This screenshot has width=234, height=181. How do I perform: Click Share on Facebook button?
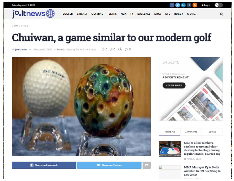coord(44,165)
